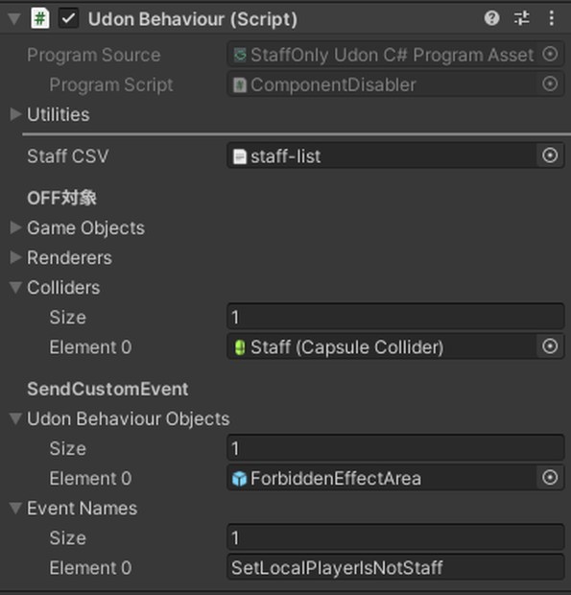This screenshot has width=571, height=595.
Task: Click the Program Source object picker circle
Action: click(x=550, y=55)
